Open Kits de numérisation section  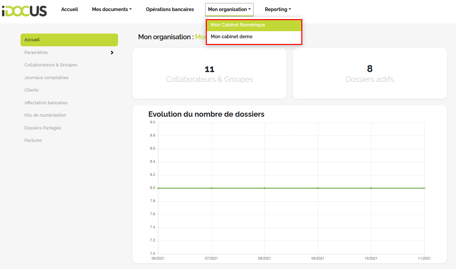pyautogui.click(x=45, y=115)
